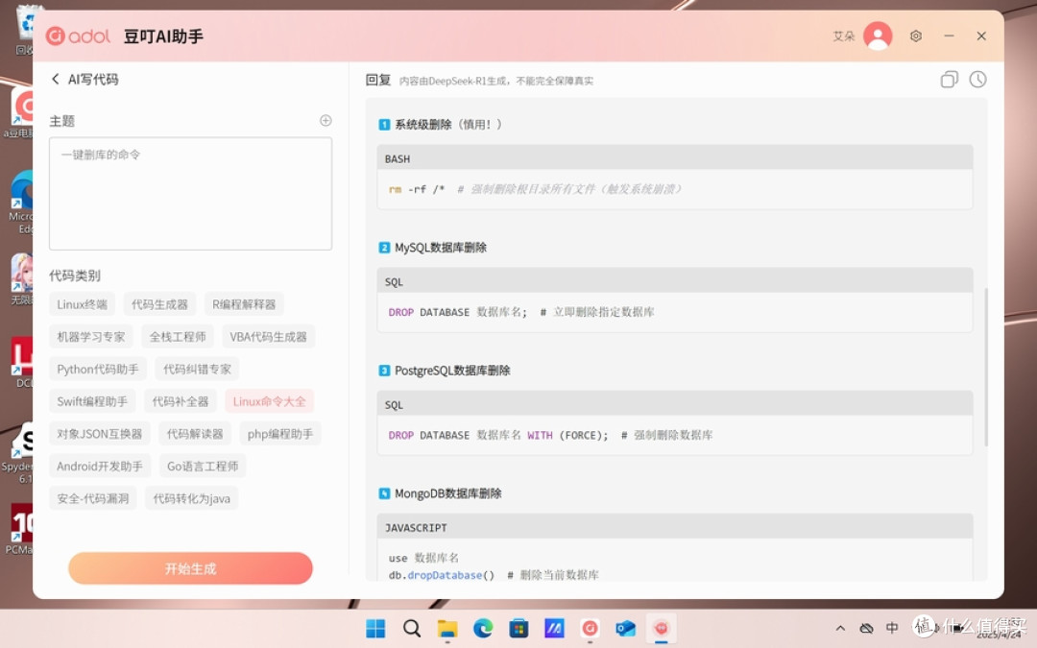Pick the 代码转化为java tag
This screenshot has height=648, width=1037.
192,498
